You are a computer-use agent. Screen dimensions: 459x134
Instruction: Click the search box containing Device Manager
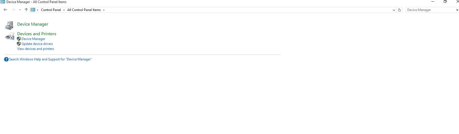(x=430, y=10)
